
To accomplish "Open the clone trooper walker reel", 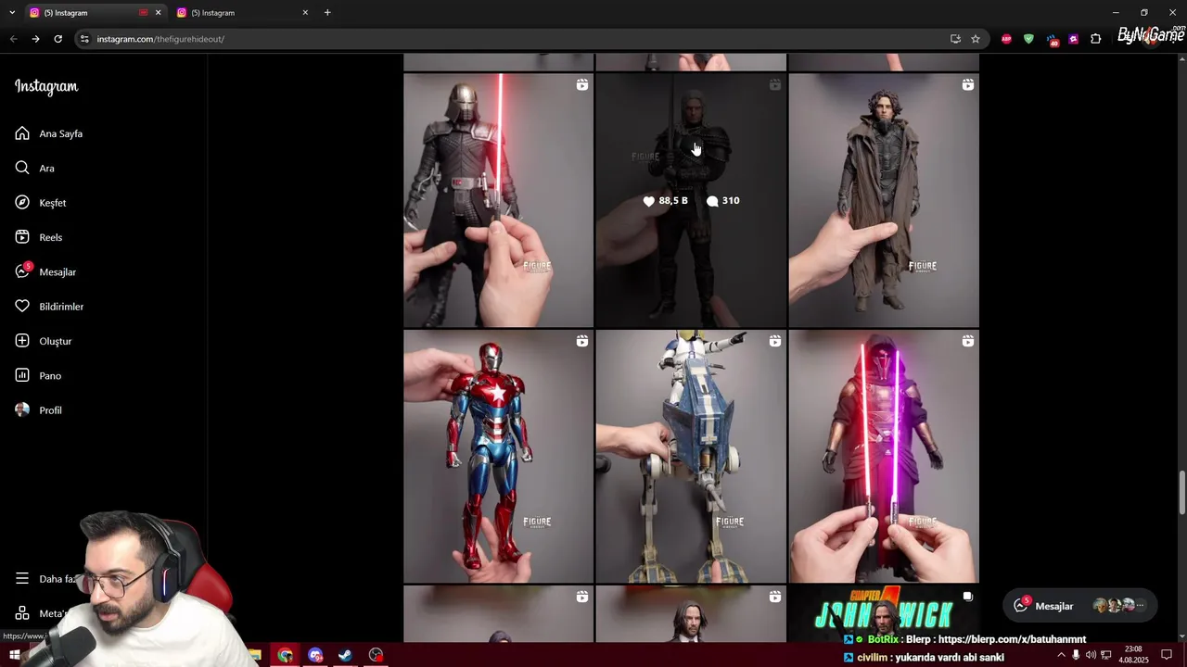I will [691, 456].
